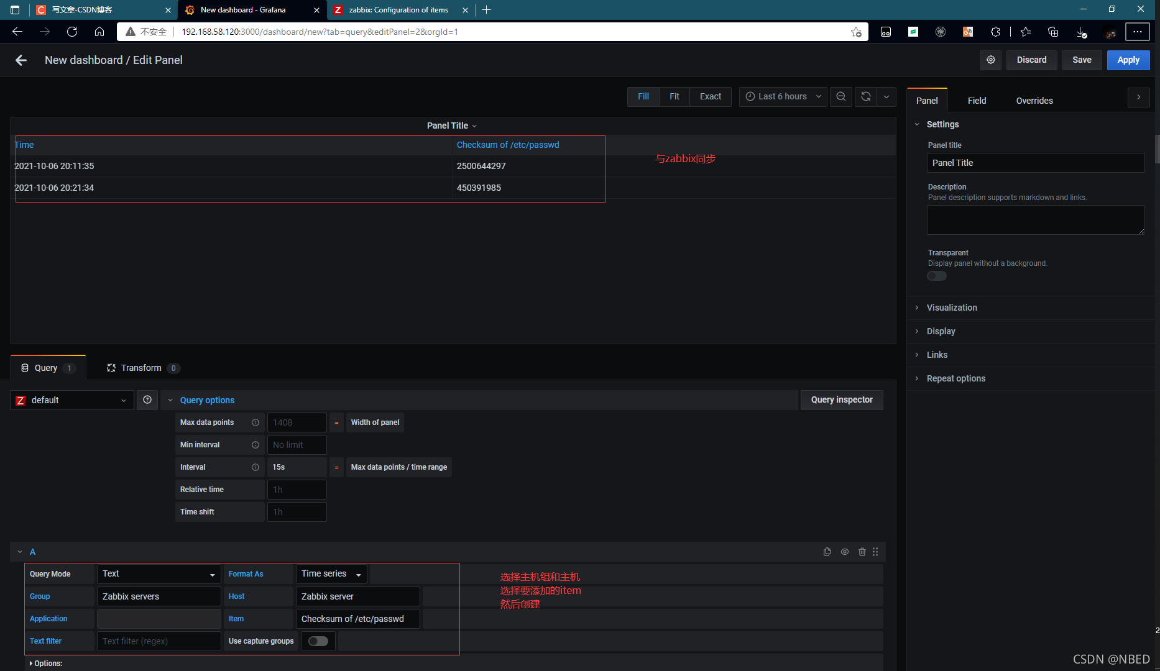Viewport: 1160px width, 671px height.
Task: Toggle the Transparent panel switch
Action: [937, 276]
